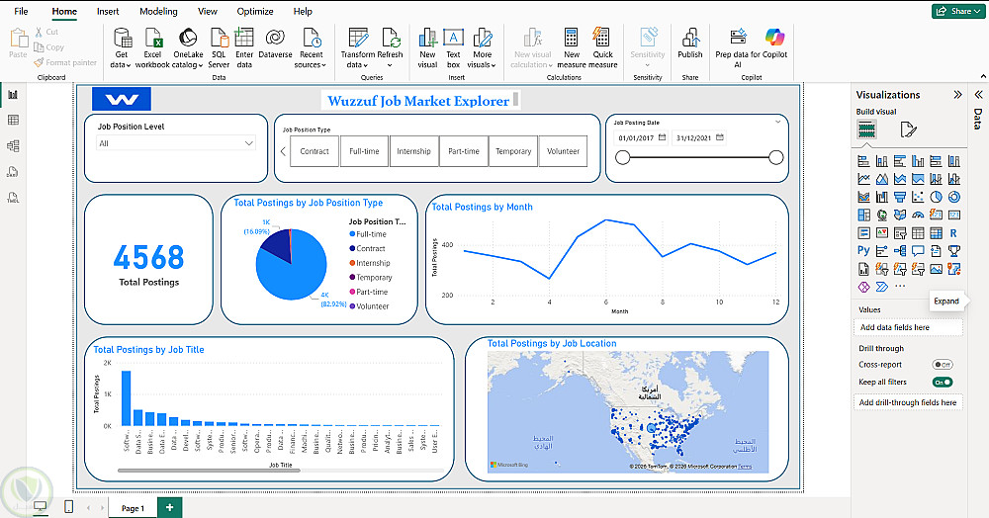Click the Refresh button
The height and width of the screenshot is (518, 989).
click(391, 47)
